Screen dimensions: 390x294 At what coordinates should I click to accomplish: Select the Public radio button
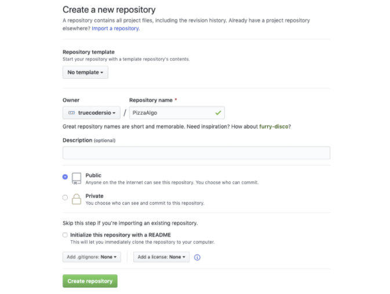(65, 177)
